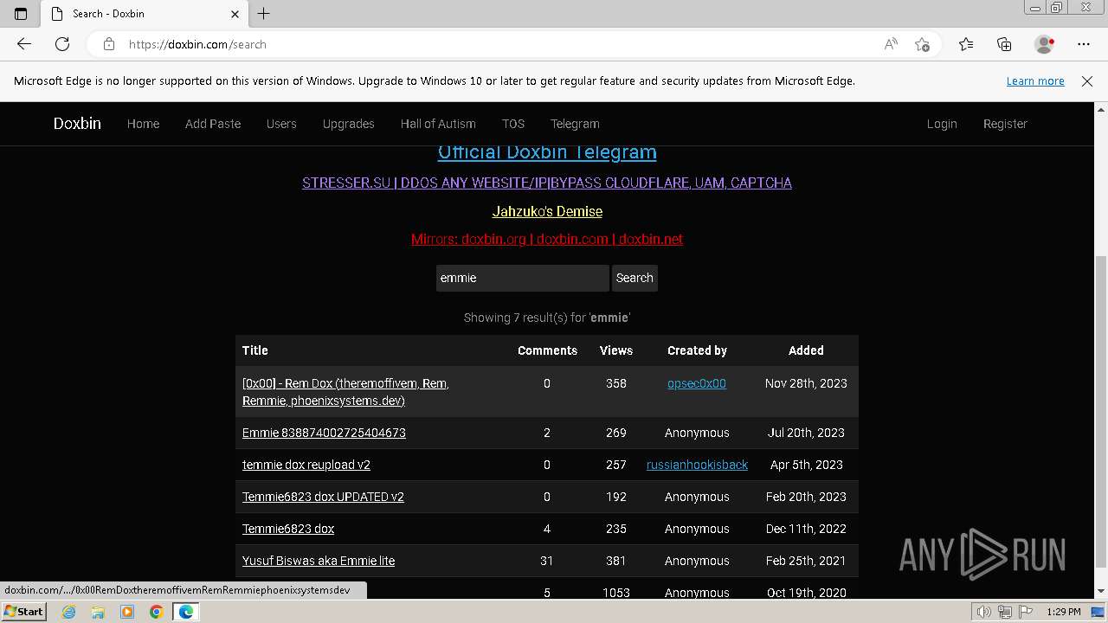Viewport: 1108px width, 623px height.
Task: Switch to the Microsoft Edge taskbar icon
Action: click(x=186, y=612)
